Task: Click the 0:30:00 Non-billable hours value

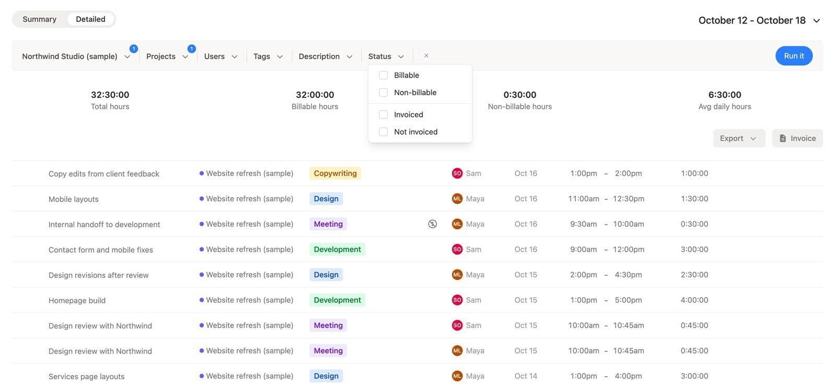Action: point(520,95)
